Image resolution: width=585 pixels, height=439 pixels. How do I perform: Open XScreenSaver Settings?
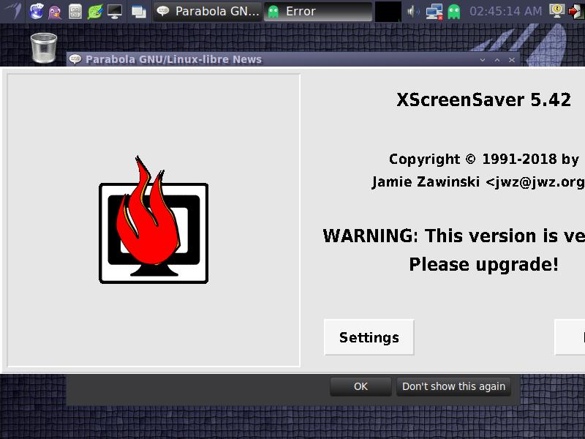click(x=369, y=337)
